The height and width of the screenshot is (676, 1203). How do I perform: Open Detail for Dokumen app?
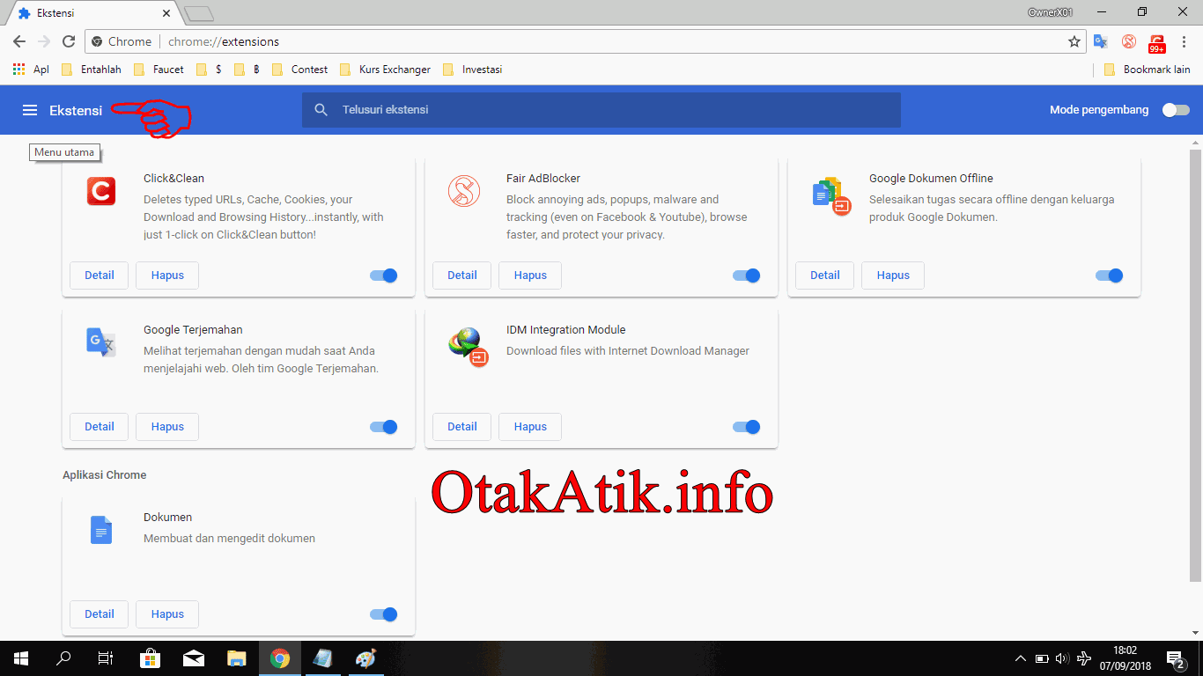100,614
